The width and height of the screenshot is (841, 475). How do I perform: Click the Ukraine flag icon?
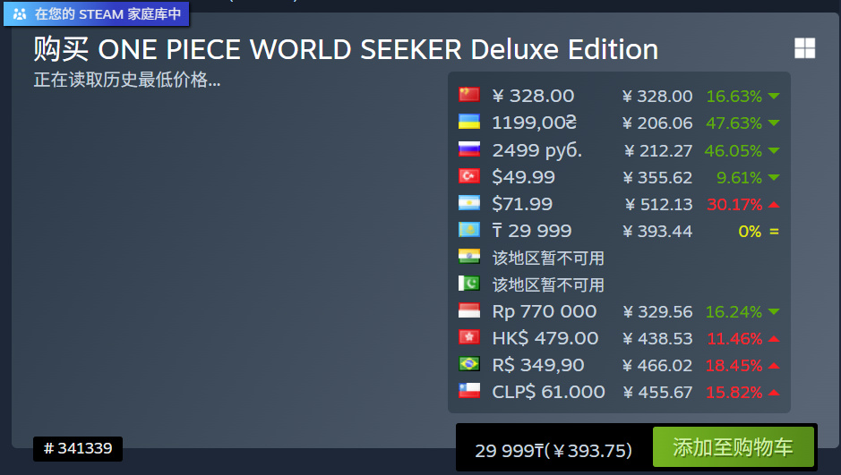[x=468, y=122]
